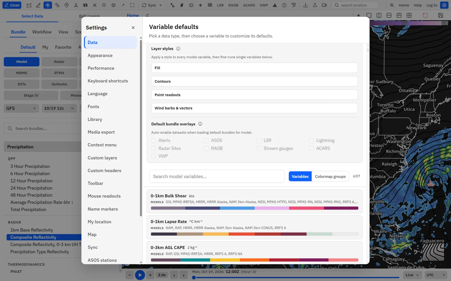Open the 10/19 12z run dropdown
Image resolution: width=451 pixels, height=281 pixels.
click(59, 108)
